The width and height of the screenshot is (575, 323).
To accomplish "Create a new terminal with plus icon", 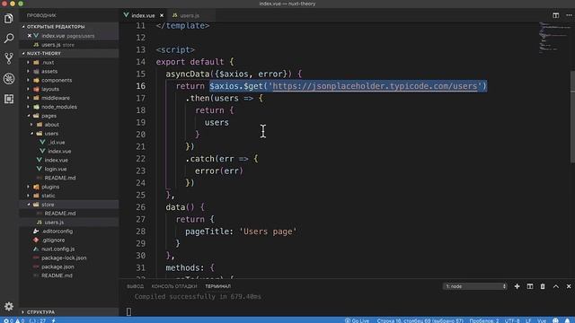I will point(517,286).
